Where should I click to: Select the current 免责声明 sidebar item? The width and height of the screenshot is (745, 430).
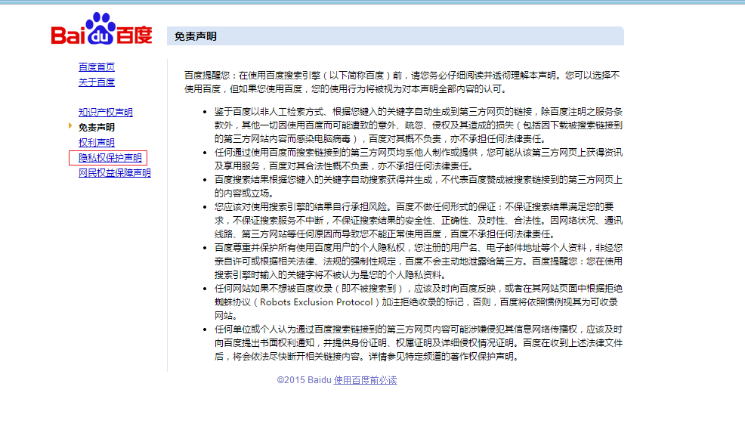point(97,127)
